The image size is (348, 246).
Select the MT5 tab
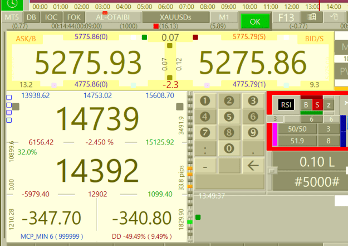coord(12,17)
